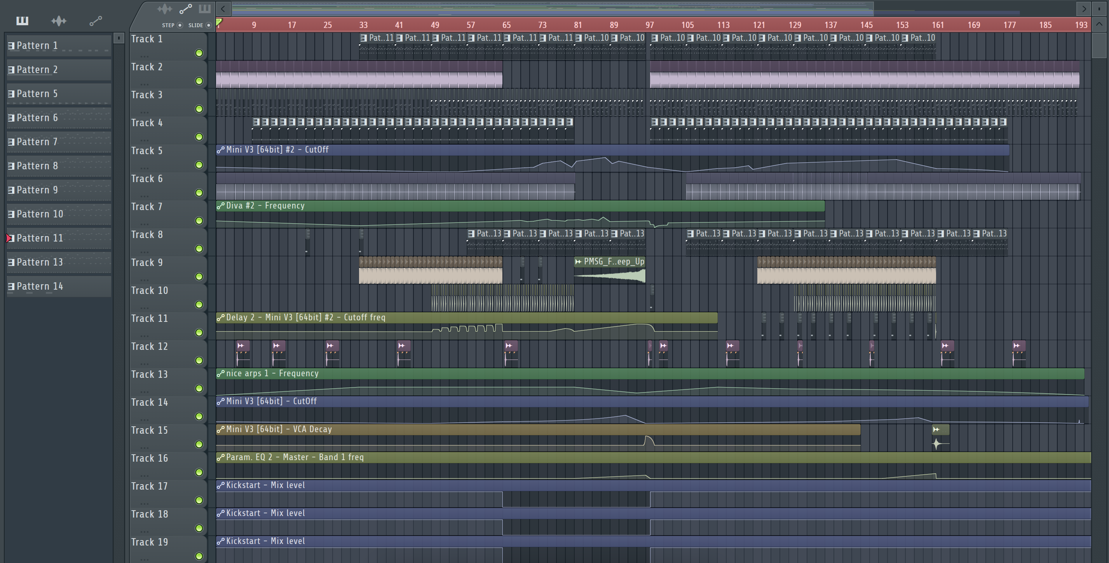
Task: Click the Track 10 header label
Action: (x=150, y=291)
